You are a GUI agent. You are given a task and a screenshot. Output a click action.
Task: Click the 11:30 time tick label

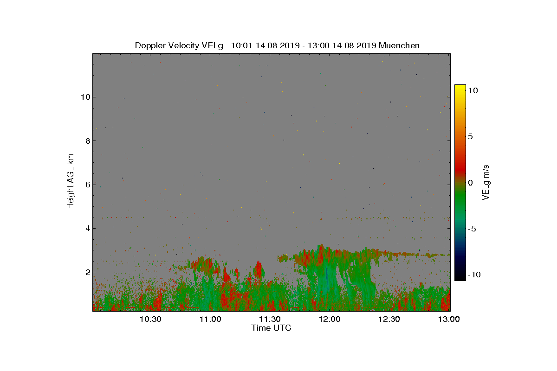pos(269,319)
